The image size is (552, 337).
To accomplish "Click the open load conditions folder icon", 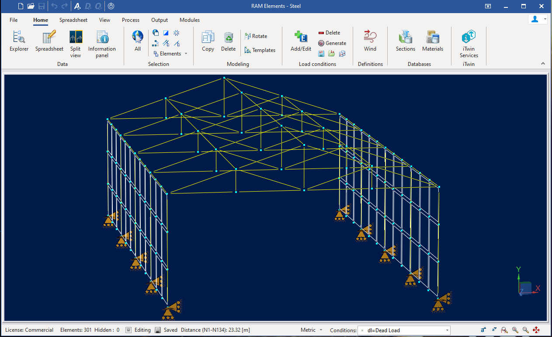I will (x=332, y=54).
